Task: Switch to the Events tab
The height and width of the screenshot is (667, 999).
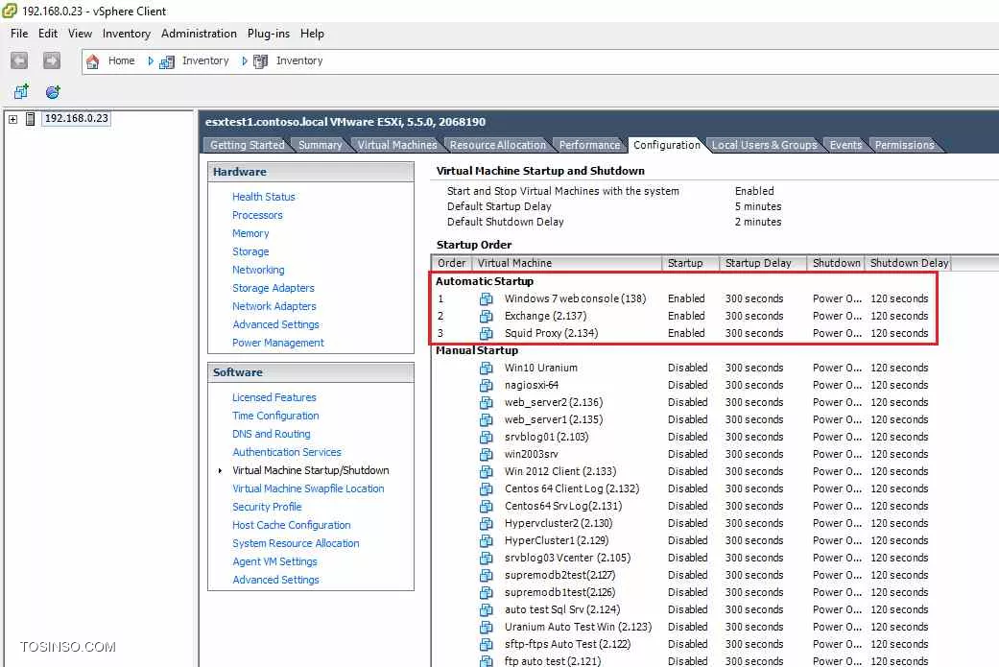Action: pyautogui.click(x=845, y=145)
